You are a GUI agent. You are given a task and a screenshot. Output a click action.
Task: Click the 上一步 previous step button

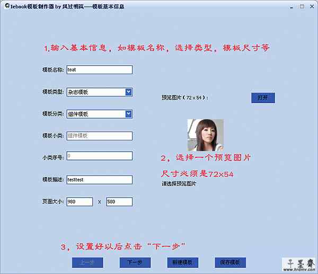tap(87, 262)
